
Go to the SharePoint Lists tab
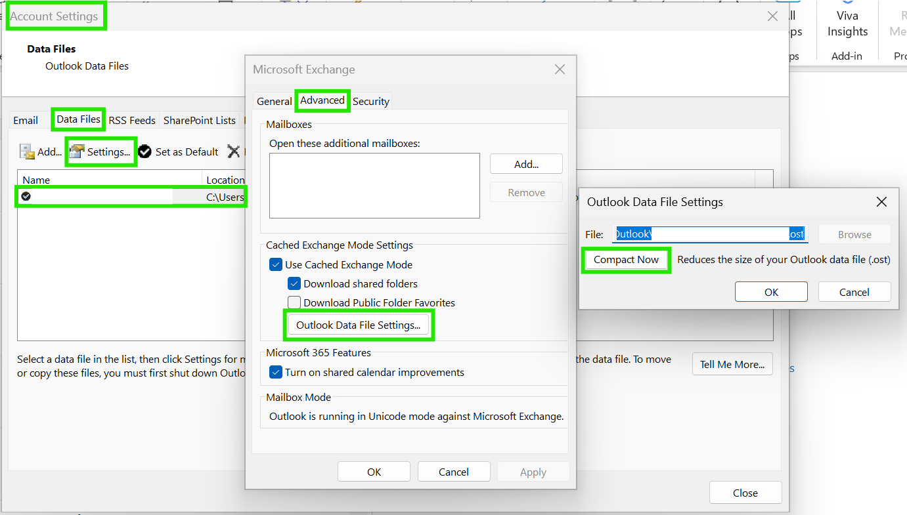click(x=200, y=120)
